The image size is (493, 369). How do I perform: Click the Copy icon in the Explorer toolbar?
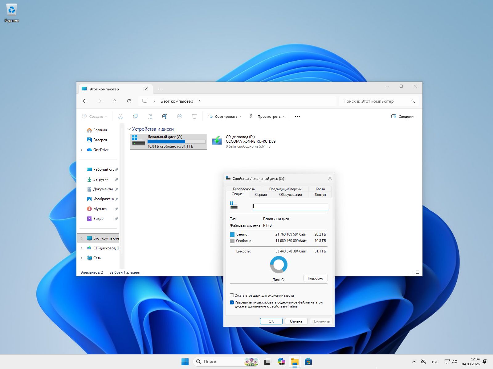point(135,116)
